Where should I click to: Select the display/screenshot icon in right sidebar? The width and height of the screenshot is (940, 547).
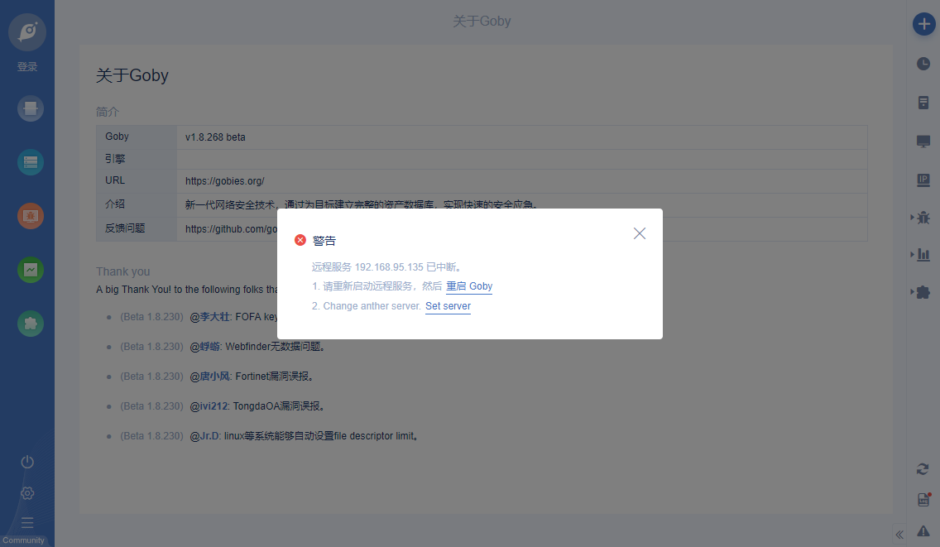[923, 141]
